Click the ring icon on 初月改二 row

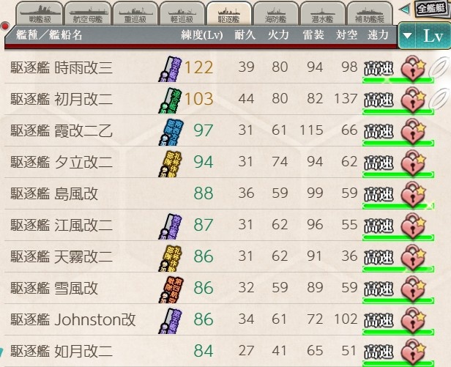click(439, 98)
